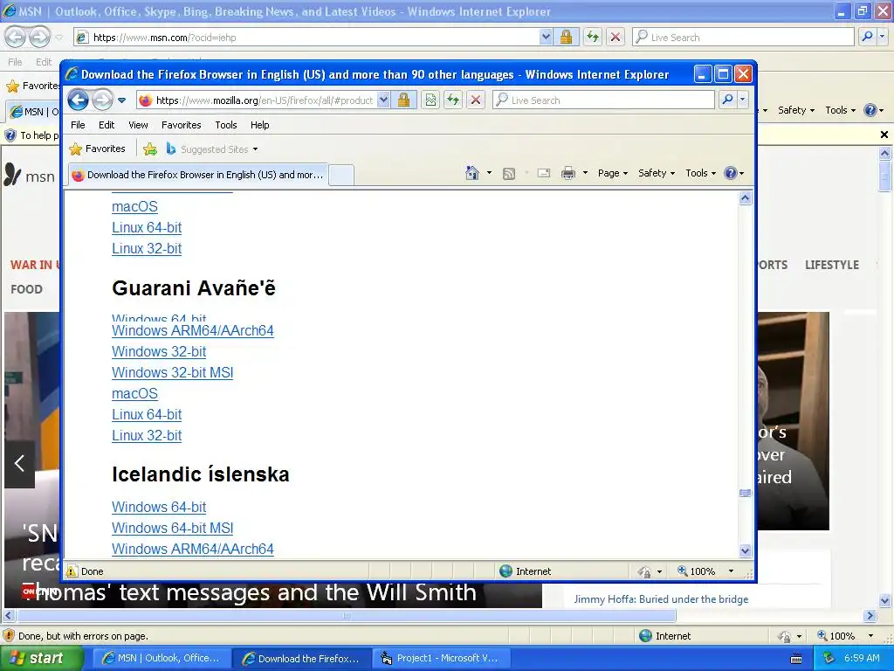This screenshot has width=894, height=671.
Task: Click warning icon in front window status bar
Action: pyautogui.click(x=72, y=571)
